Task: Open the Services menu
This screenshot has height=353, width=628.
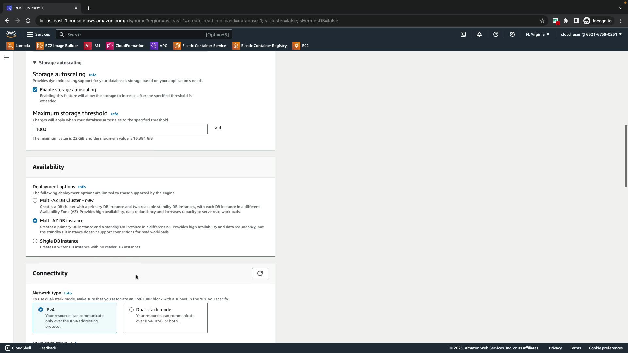Action: [39, 34]
